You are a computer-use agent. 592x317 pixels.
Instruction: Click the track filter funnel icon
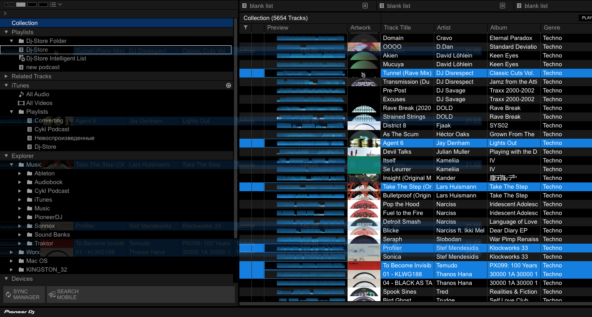pos(246,27)
